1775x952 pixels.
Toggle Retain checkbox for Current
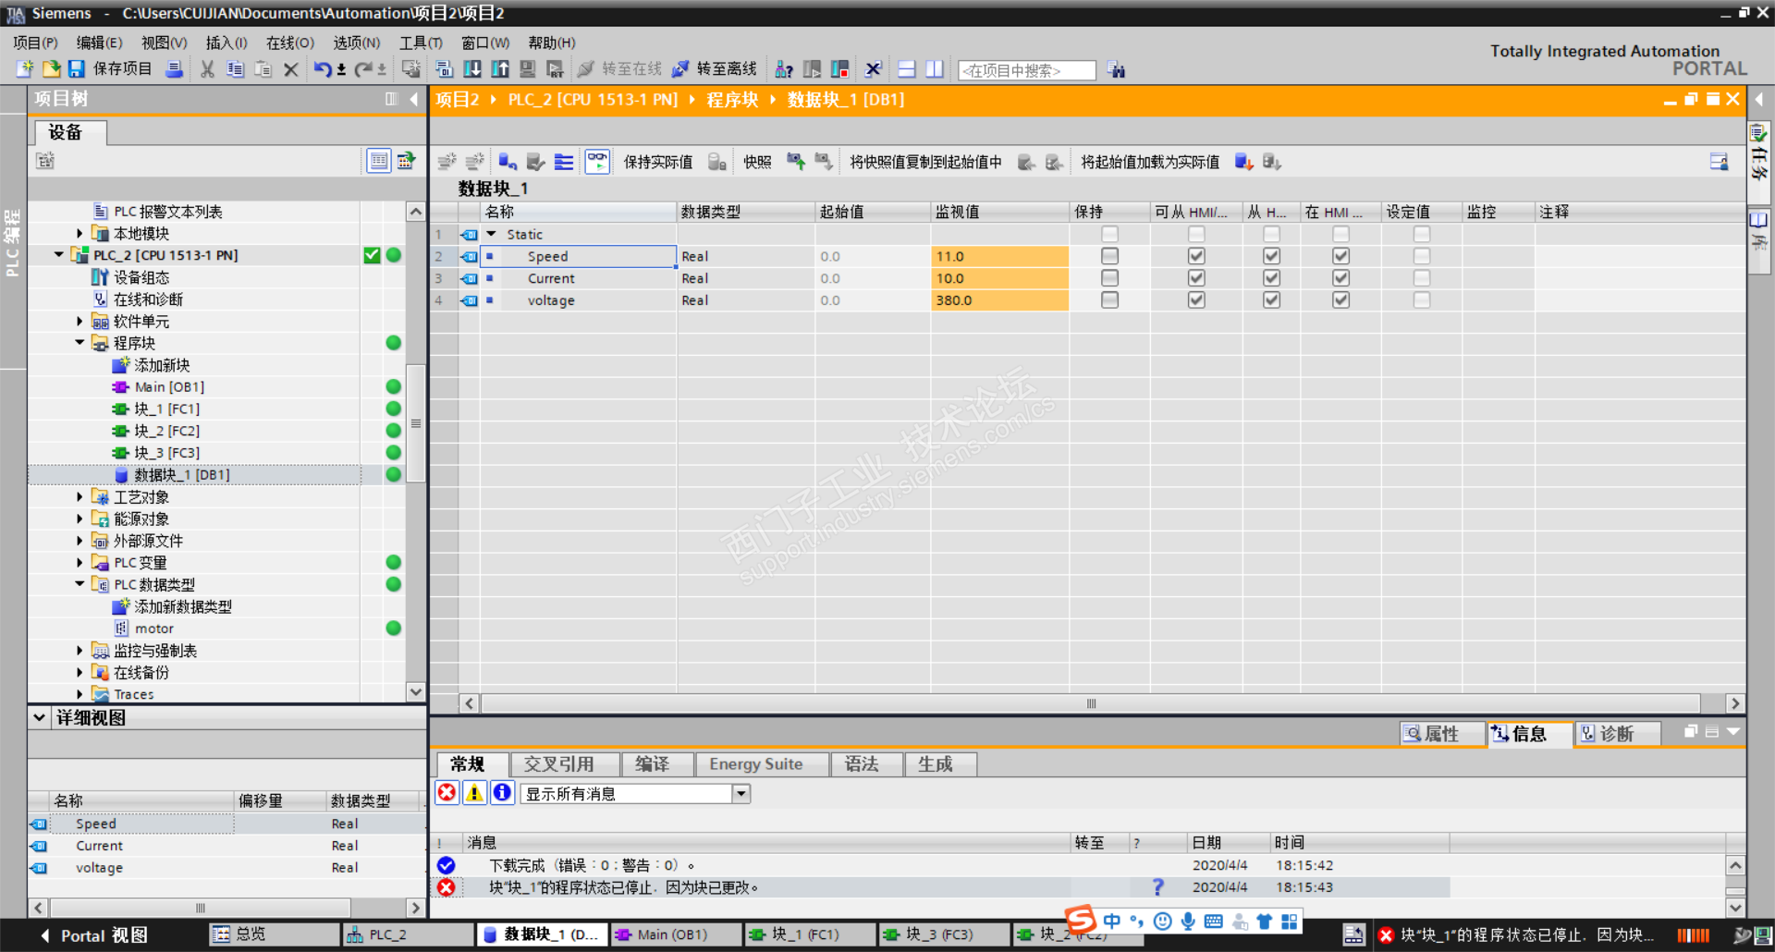click(x=1110, y=278)
